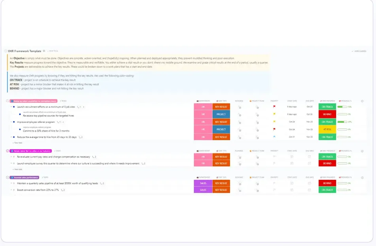Change yellow priority flag on Improve employee referral
Screen dimensions: 376x246
point(274,122)
